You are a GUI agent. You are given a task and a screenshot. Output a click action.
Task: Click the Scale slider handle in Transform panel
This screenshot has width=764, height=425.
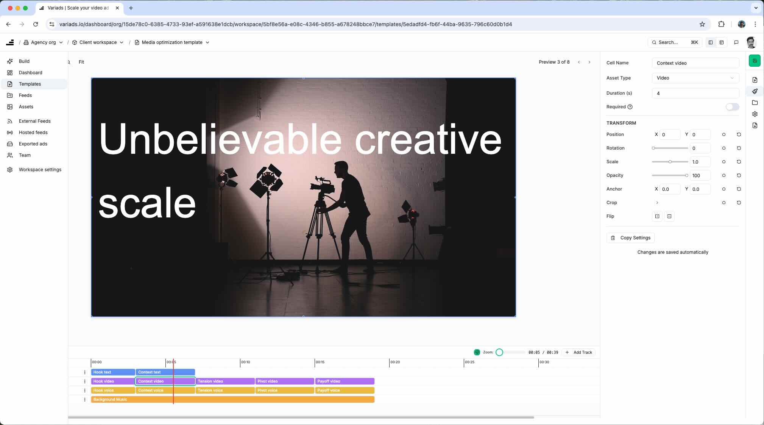point(670,162)
